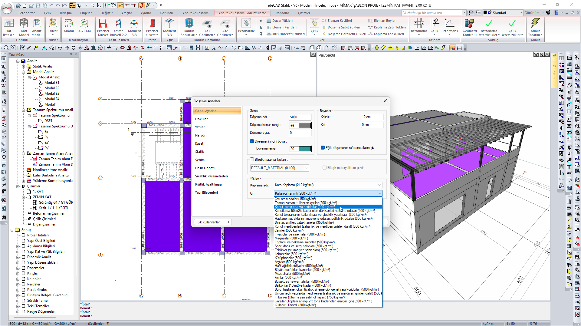Enable Bileşik materyal kullan checkbox
This screenshot has height=326, width=581.
tap(252, 160)
